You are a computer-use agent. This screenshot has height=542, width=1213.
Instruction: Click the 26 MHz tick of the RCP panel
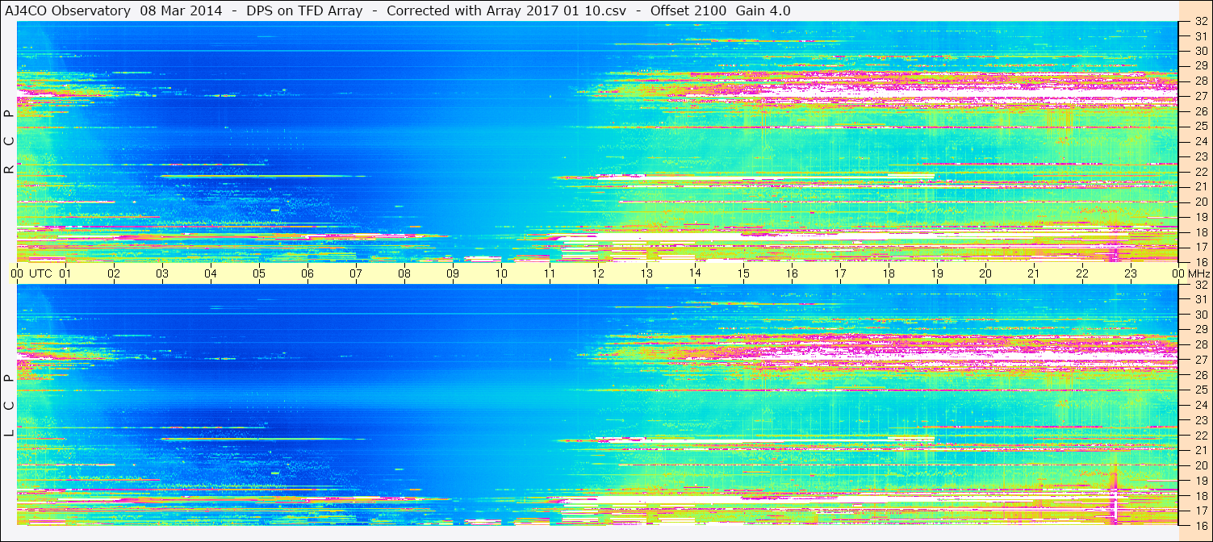coord(1200,111)
